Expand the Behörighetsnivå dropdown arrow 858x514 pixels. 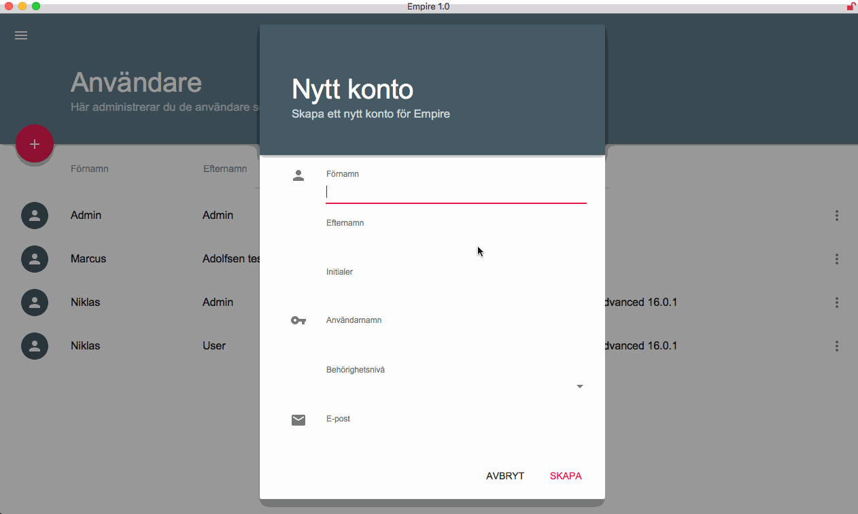tap(580, 386)
